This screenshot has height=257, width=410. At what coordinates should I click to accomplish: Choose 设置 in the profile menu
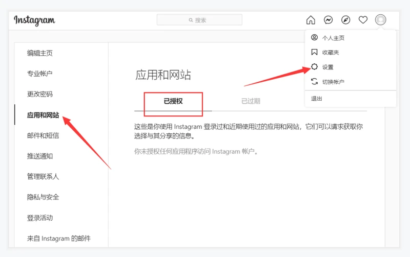coord(351,67)
